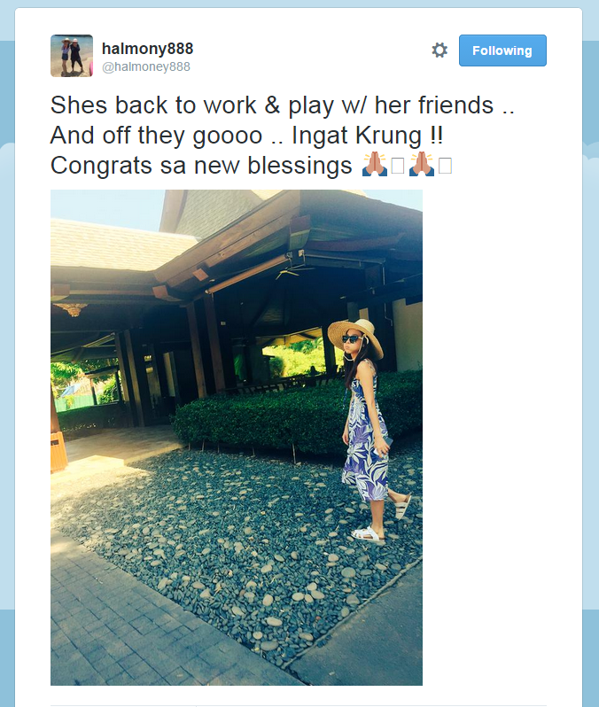Image resolution: width=599 pixels, height=707 pixels.
Task: Click the tweet line starting "Shes back to work"
Action: click(x=283, y=105)
